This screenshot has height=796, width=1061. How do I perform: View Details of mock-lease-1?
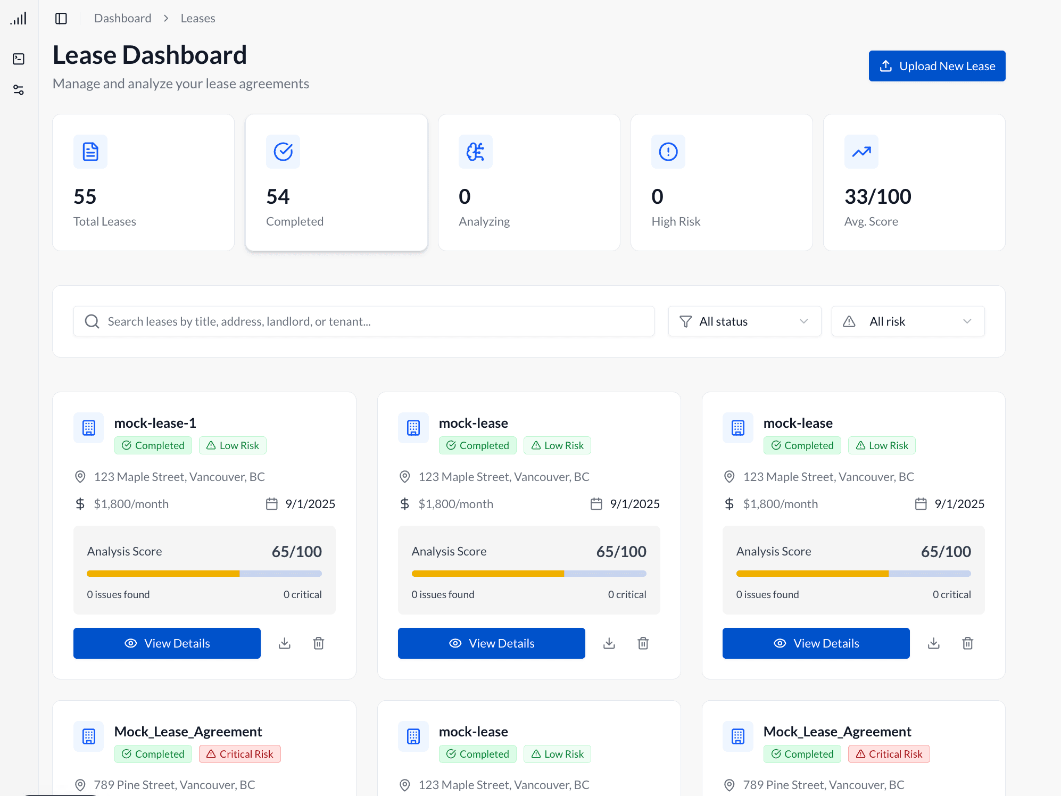[167, 643]
